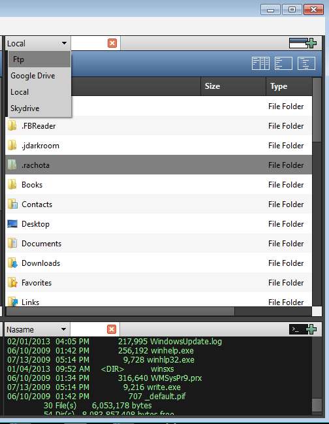Screen dimensions: 329x424
Task: Click WMSysPr9.prx in terminal output
Action: coord(176,378)
